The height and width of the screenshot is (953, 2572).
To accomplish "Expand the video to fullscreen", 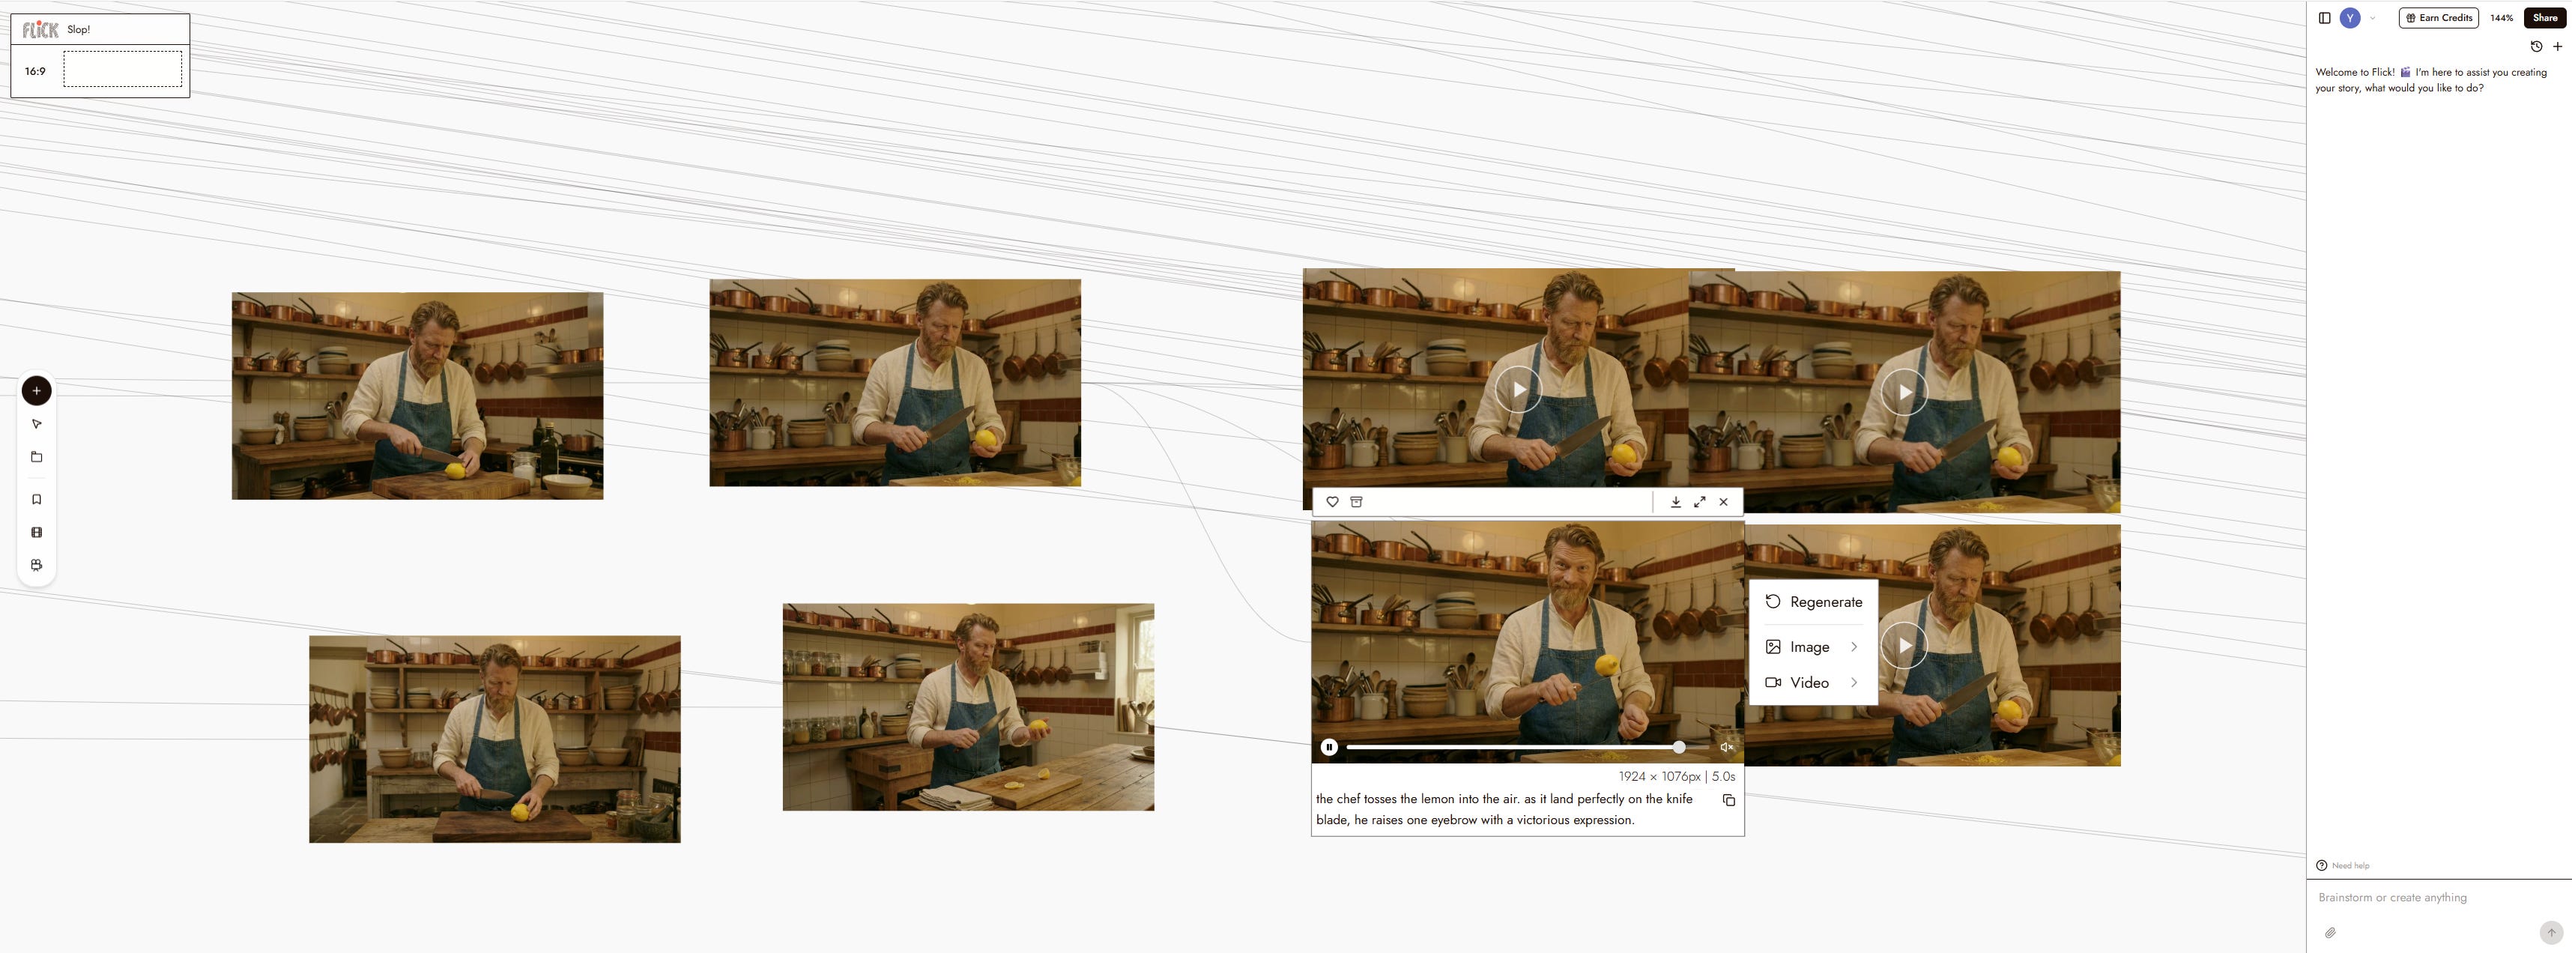I will [x=1699, y=503].
